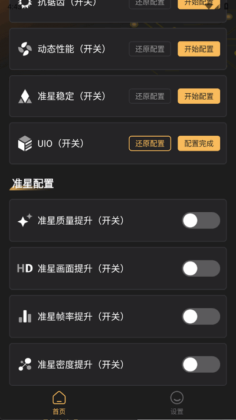Toggle the 准星帧率提升 switch
Viewport: 236px width, 420px height.
(x=201, y=316)
